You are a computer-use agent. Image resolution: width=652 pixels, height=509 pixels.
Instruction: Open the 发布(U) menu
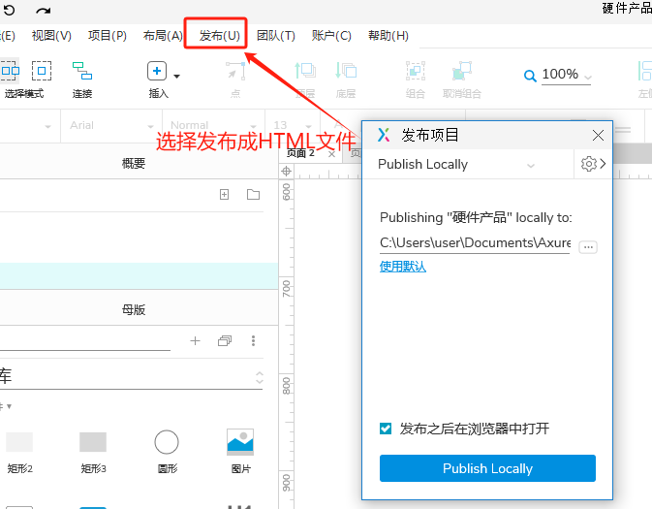pos(220,36)
